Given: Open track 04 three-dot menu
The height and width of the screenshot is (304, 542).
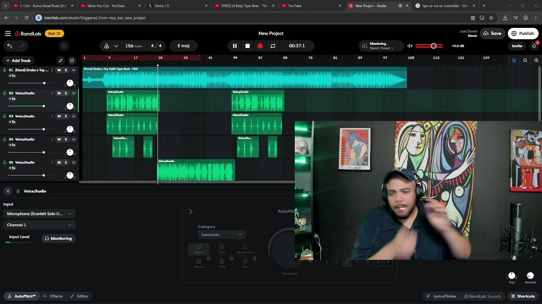Looking at the screenshot, I should pos(52,139).
